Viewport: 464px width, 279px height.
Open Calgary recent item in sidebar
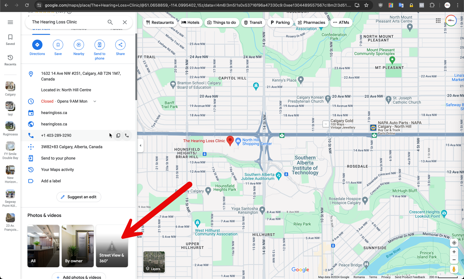tap(10, 89)
